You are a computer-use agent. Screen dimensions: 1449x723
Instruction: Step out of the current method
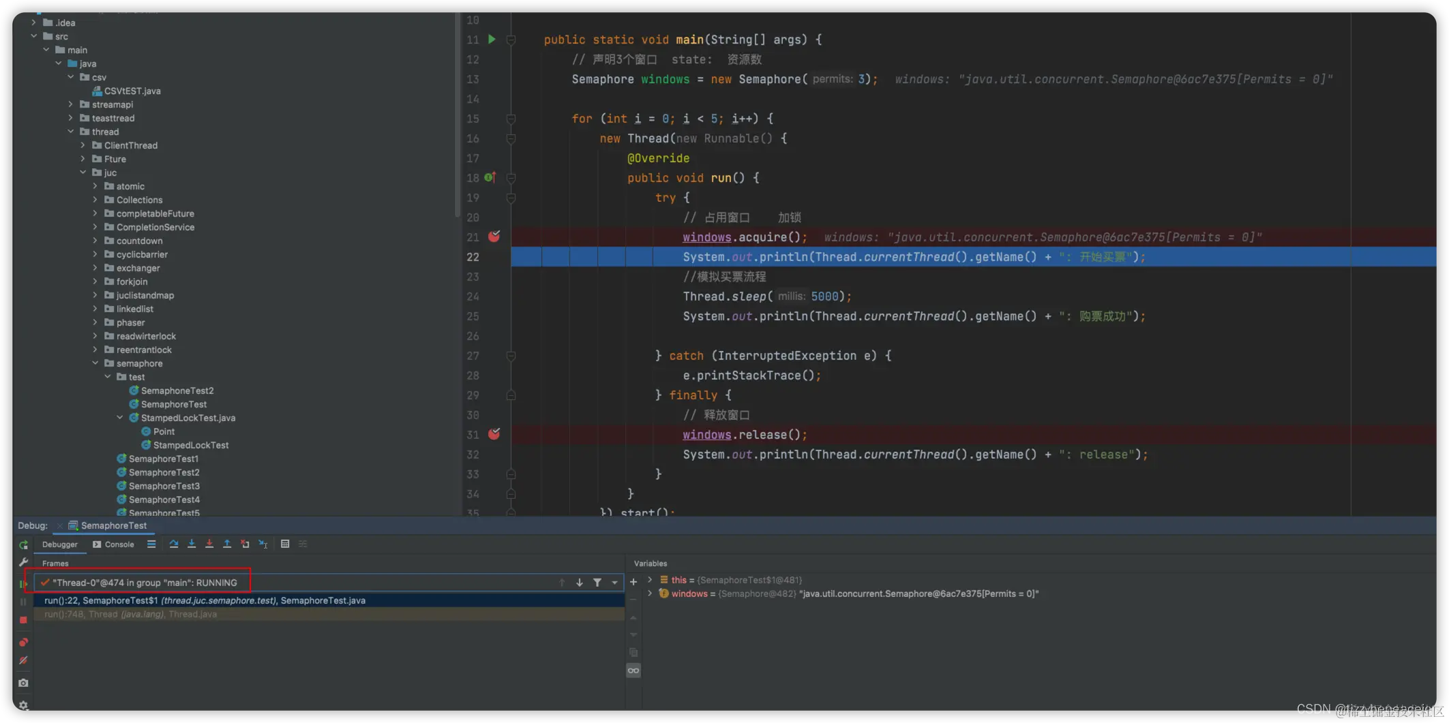(227, 544)
